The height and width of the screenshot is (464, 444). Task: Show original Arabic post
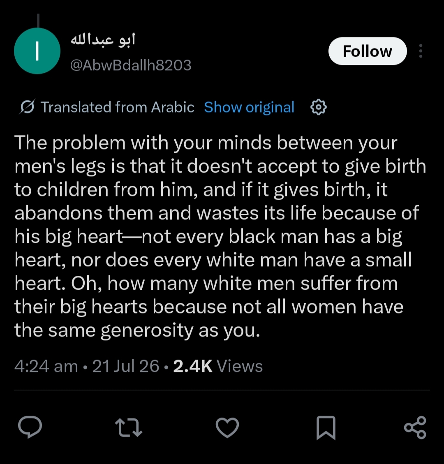coord(249,107)
